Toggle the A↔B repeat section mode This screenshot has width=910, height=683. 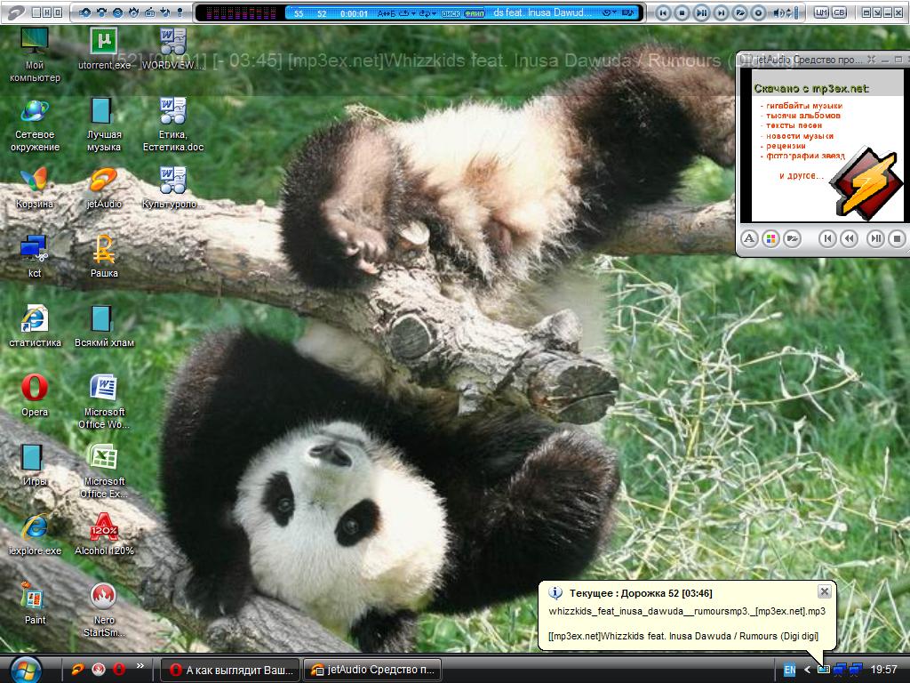coord(387,13)
